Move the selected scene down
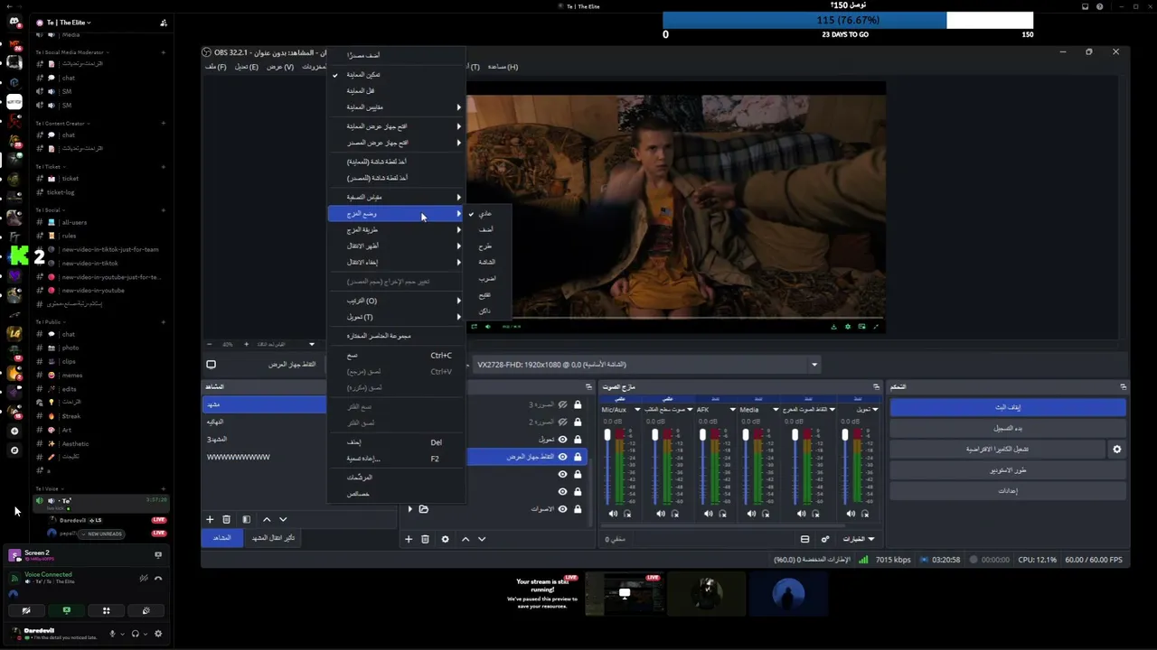Image resolution: width=1157 pixels, height=650 pixels. [283, 519]
